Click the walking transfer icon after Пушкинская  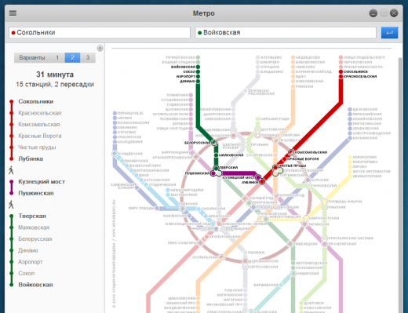[x=11, y=205]
